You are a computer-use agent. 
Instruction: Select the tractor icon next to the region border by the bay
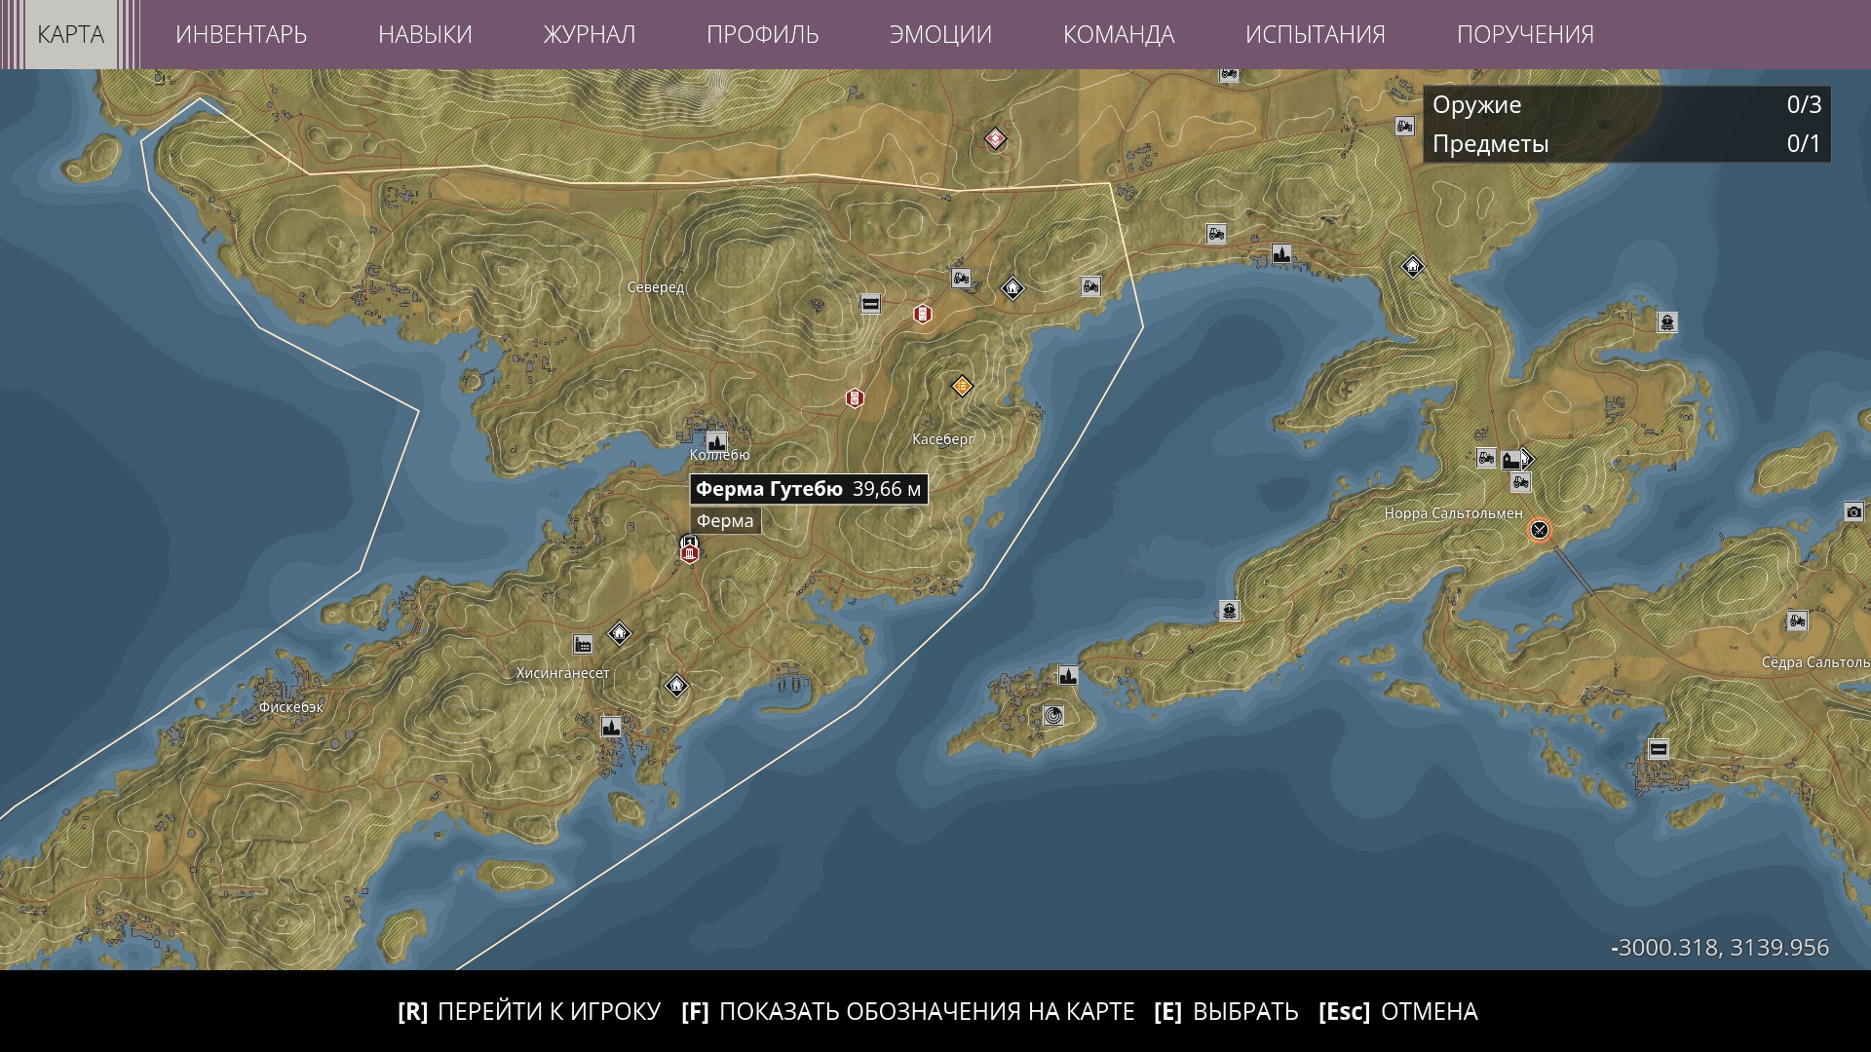(x=1090, y=285)
